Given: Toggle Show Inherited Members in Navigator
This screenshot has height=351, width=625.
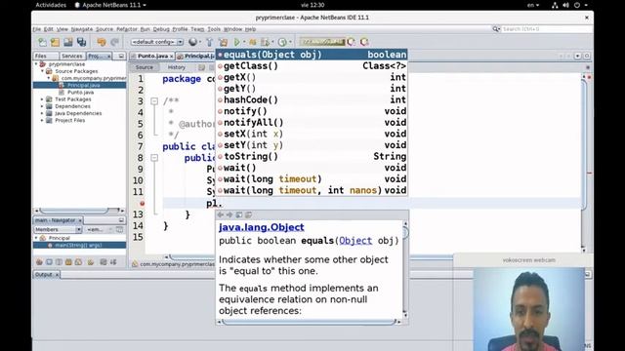Looking at the screenshot, I should (x=39, y=262).
